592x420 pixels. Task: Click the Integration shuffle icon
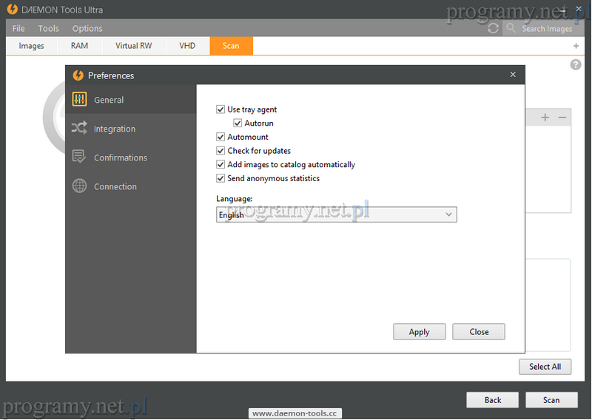[x=79, y=129]
